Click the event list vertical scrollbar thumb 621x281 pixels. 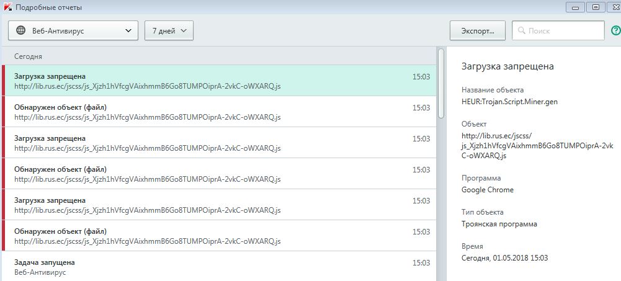coord(441,84)
